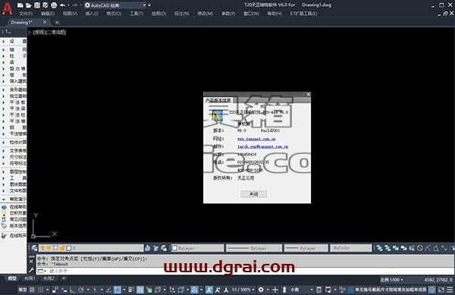Viewport: 455px width, 295px height.
Task: Open the 工具(T) menu
Action: point(136,14)
